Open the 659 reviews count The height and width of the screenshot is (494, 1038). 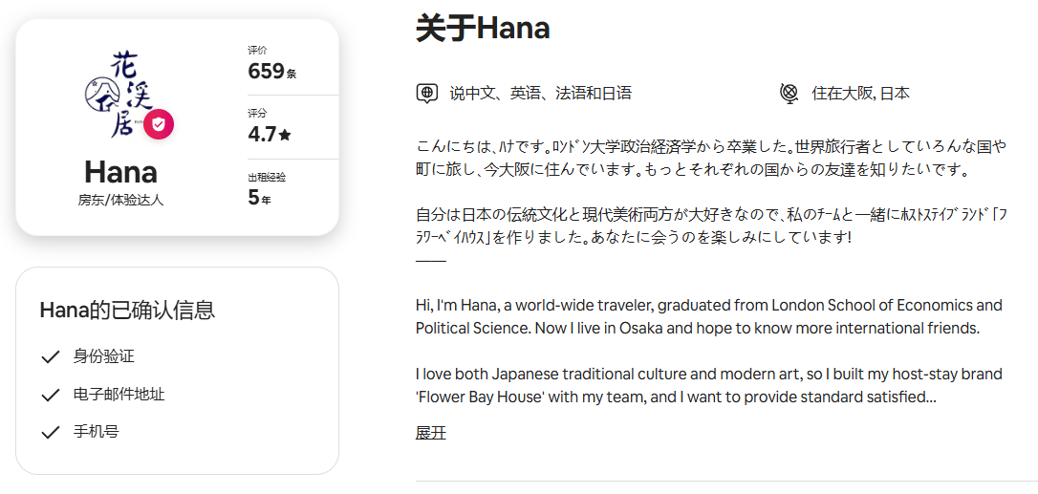point(272,71)
